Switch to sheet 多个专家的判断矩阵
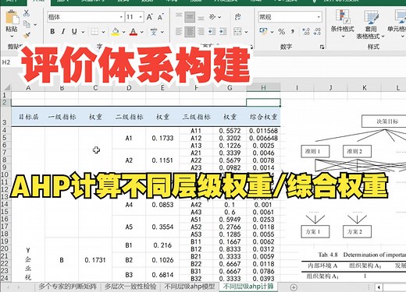Viewport: 406px width, 292px height. tap(68, 287)
